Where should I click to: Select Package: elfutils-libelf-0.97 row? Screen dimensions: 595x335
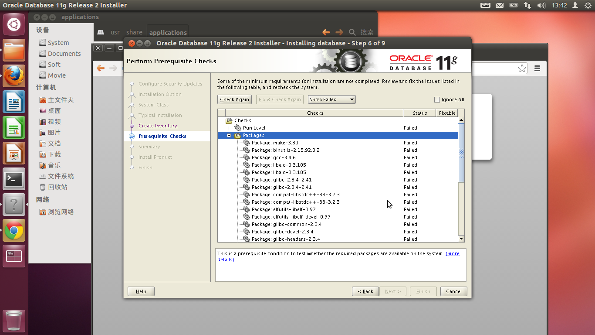point(338,209)
